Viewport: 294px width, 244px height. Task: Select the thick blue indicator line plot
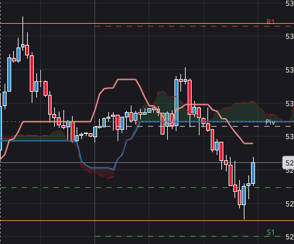(x=99, y=168)
